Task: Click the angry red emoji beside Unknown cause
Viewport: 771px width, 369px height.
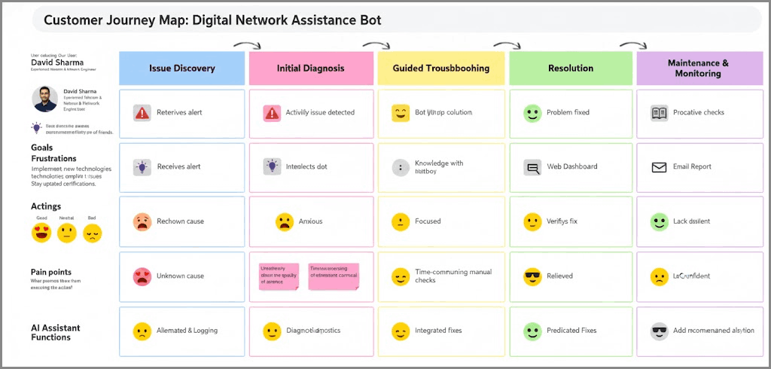Action: point(142,276)
